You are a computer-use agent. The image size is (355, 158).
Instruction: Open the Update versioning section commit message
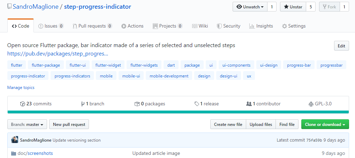point(76,140)
